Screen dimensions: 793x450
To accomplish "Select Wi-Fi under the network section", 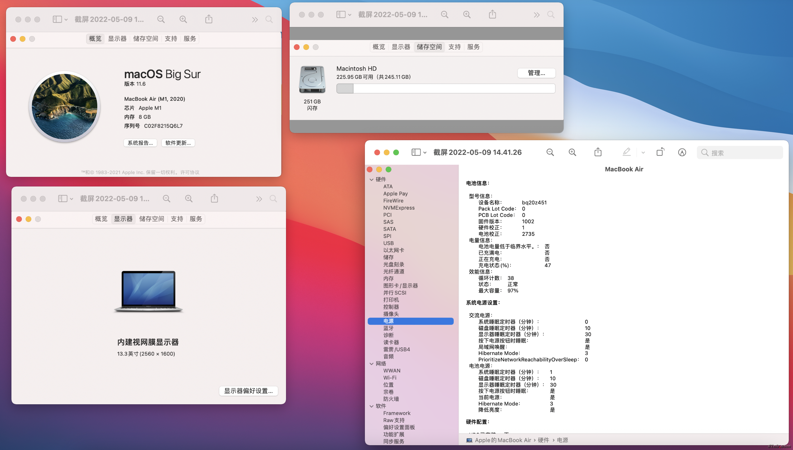I will [390, 378].
